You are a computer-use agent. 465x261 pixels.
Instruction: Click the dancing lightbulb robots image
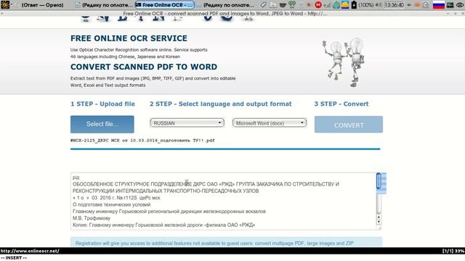tap(344, 62)
